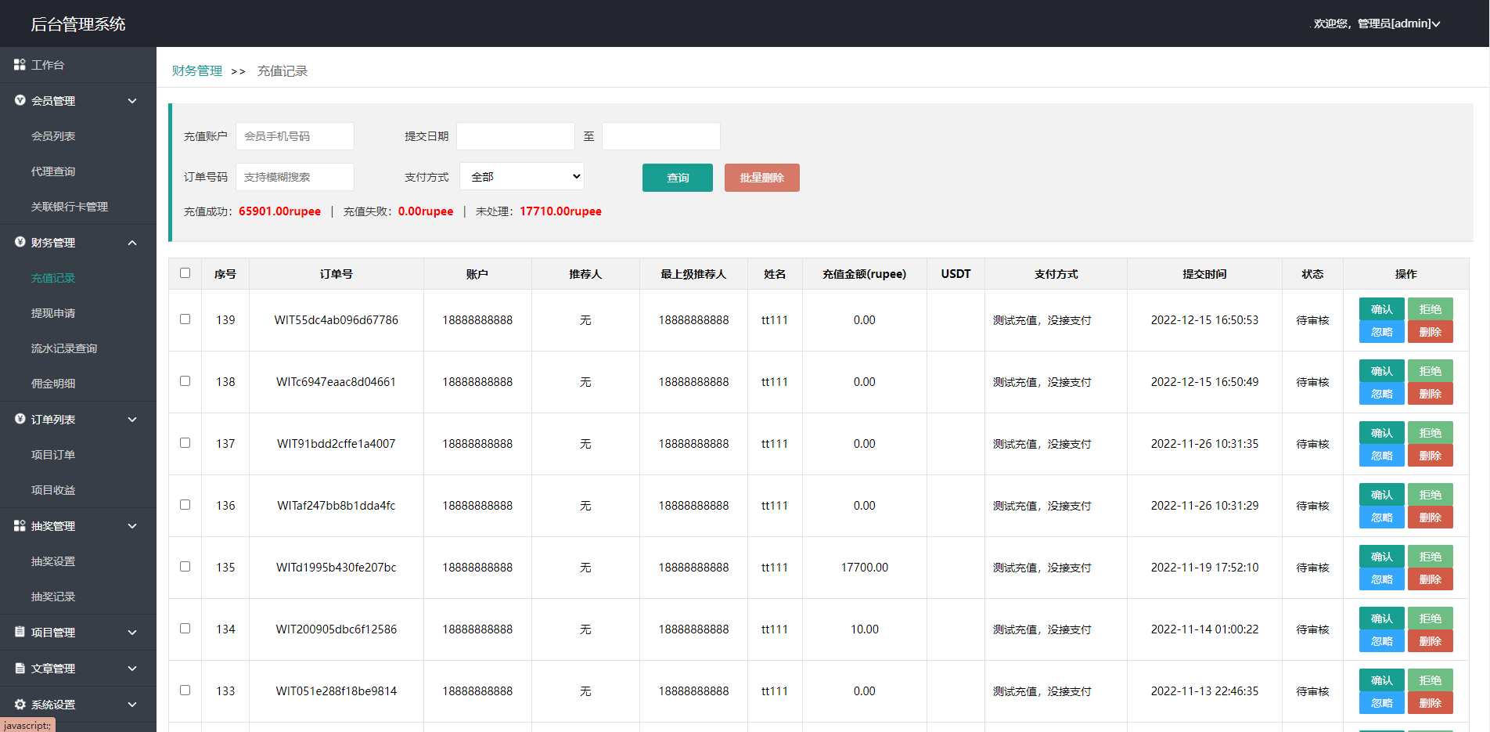Click the 项目管理 clipboard icon
1490x732 pixels.
[20, 632]
